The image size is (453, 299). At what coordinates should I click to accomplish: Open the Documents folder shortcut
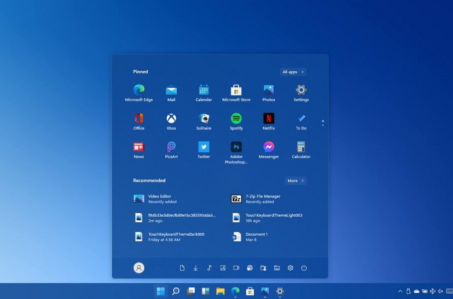coord(182,268)
